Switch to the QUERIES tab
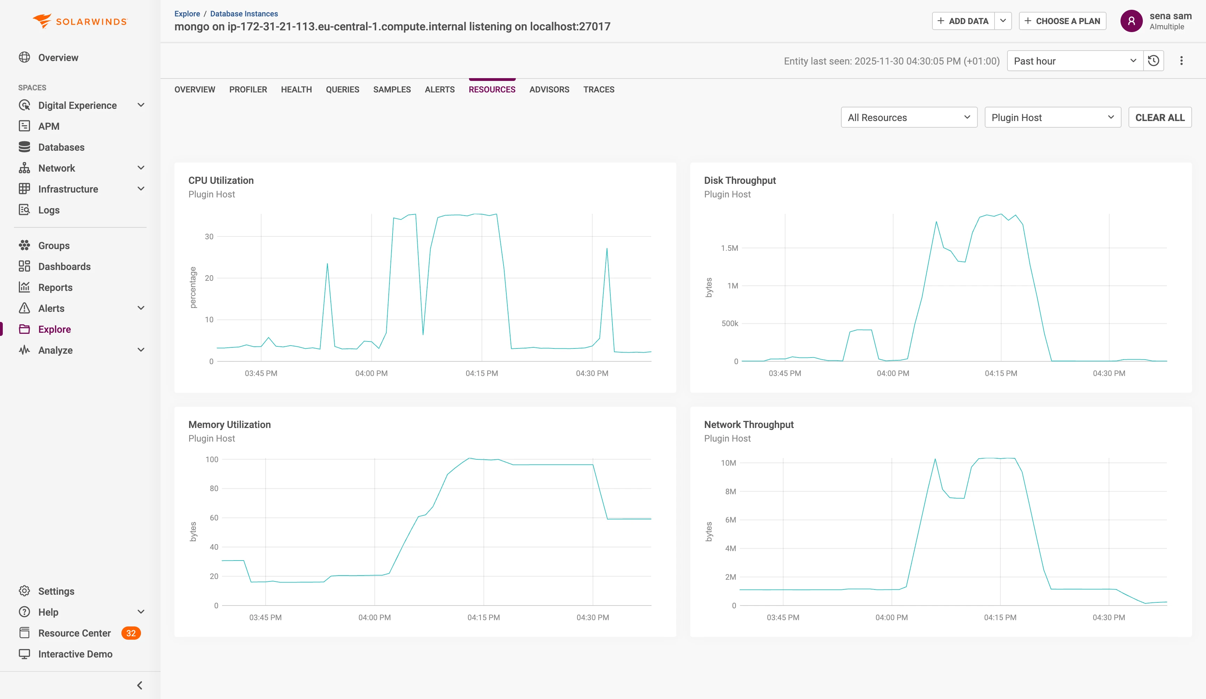The height and width of the screenshot is (699, 1206). pos(343,90)
